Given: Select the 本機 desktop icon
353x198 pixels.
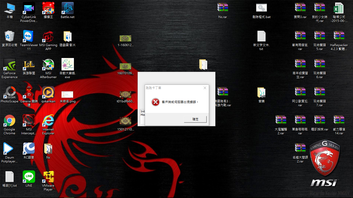Looking at the screenshot, I should click(10, 11).
